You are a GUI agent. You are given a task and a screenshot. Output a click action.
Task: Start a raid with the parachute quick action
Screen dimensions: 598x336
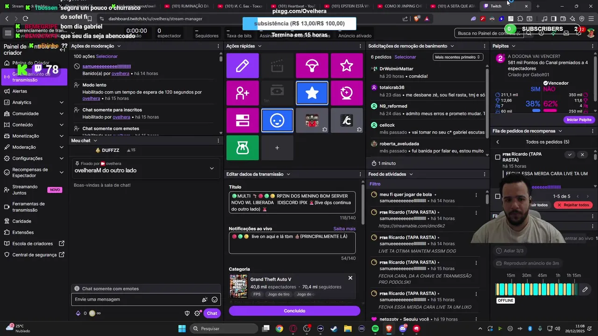(312, 66)
